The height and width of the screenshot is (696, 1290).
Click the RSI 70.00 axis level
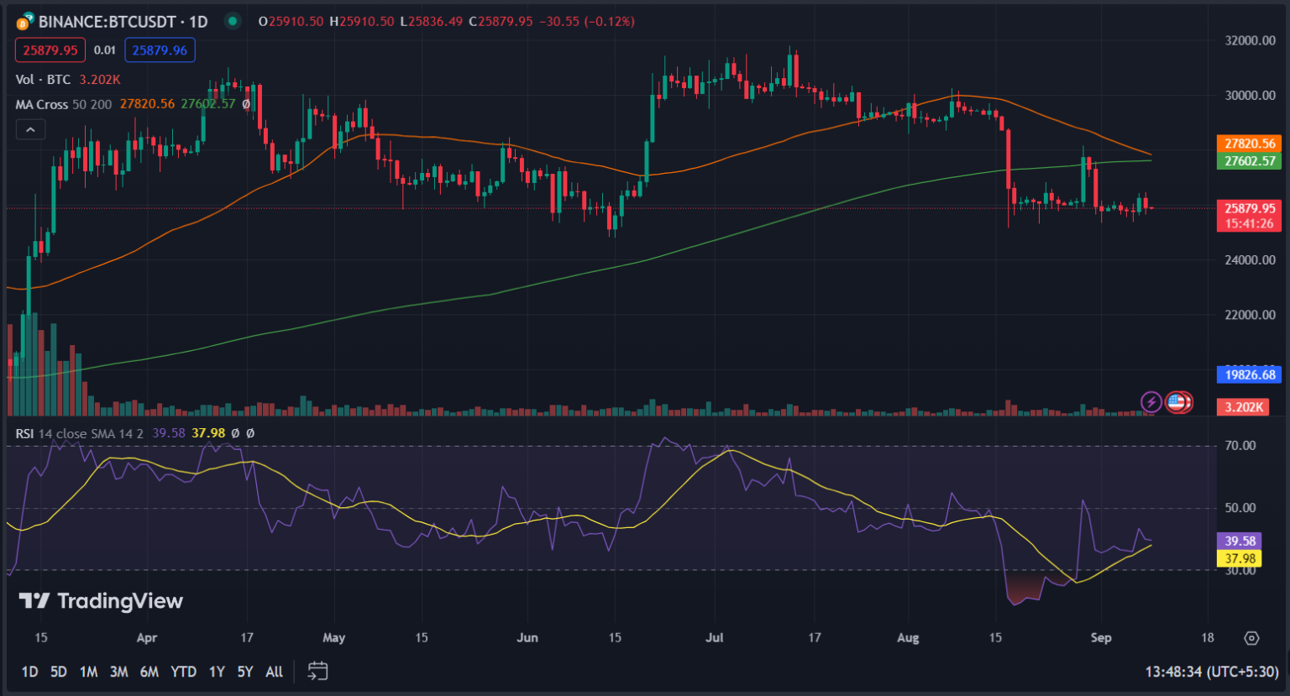pos(1240,446)
